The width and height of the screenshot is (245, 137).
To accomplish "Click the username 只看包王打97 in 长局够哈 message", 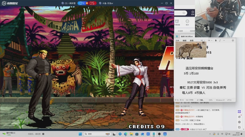I will click(189, 117).
